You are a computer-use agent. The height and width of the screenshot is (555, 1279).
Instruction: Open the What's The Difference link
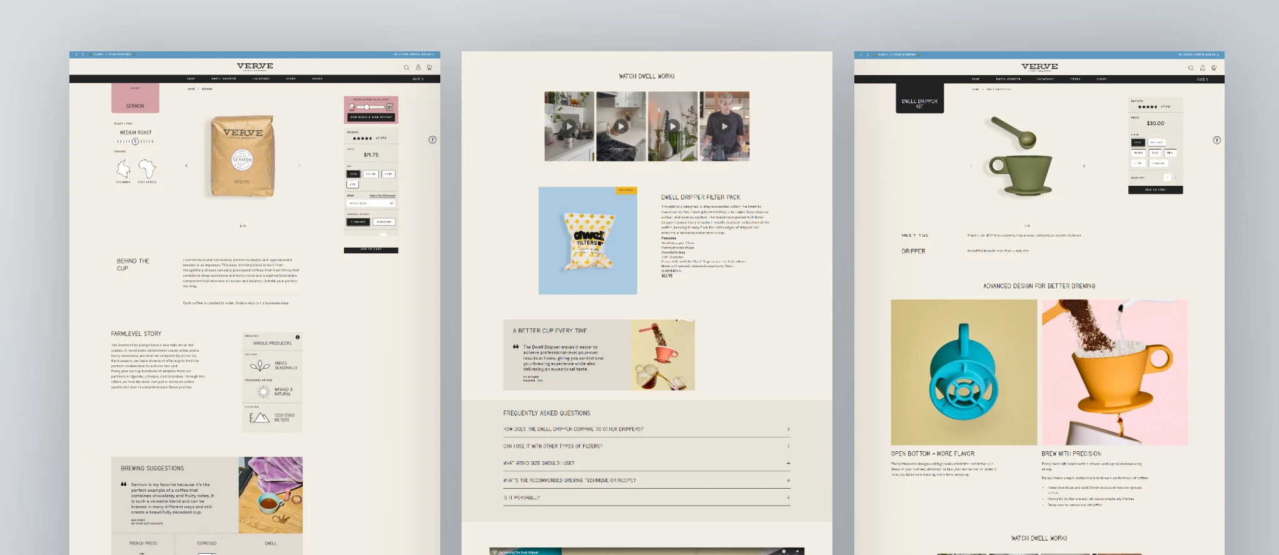point(382,196)
